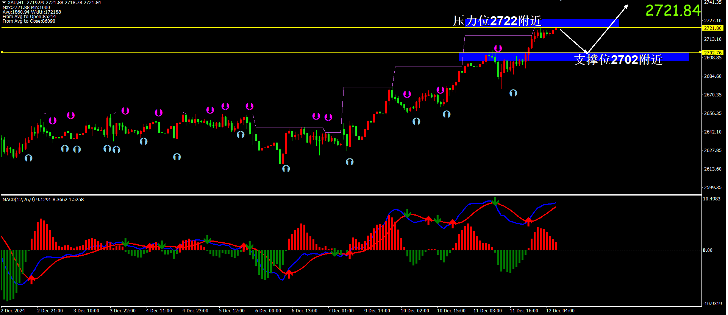Click the light-blue buy arrow below 11 Dec low
Image resolution: width=728 pixels, height=315 pixels.
tap(513, 93)
